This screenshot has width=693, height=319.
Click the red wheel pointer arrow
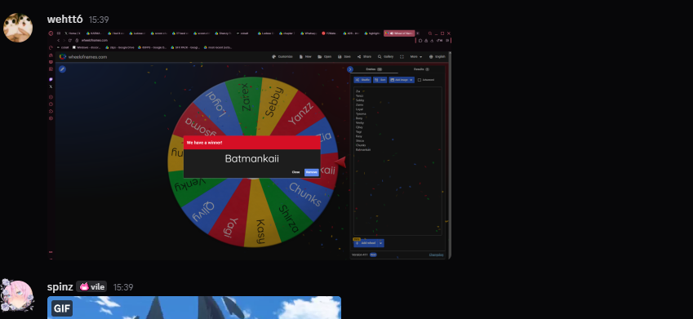coord(340,162)
